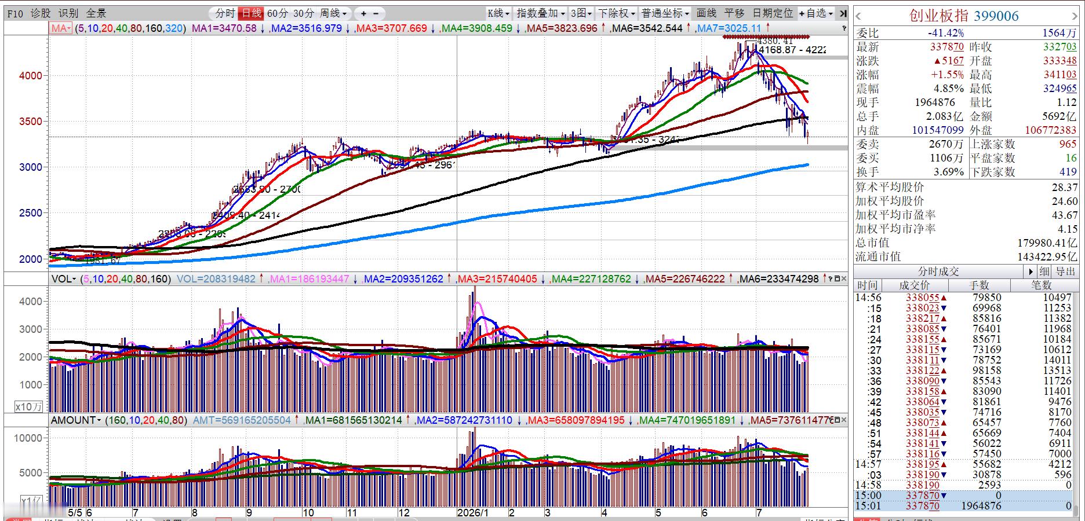Image resolution: width=1085 pixels, height=521 pixels.
Task: Open AMOUNT indicator selector dropdown
Action: (x=76, y=420)
